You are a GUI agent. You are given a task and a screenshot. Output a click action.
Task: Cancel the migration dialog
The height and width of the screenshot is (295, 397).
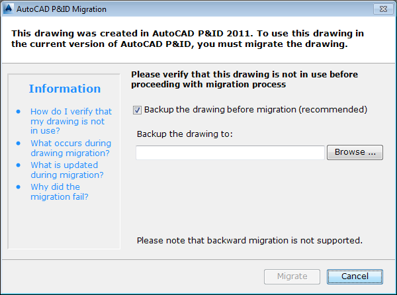355,276
